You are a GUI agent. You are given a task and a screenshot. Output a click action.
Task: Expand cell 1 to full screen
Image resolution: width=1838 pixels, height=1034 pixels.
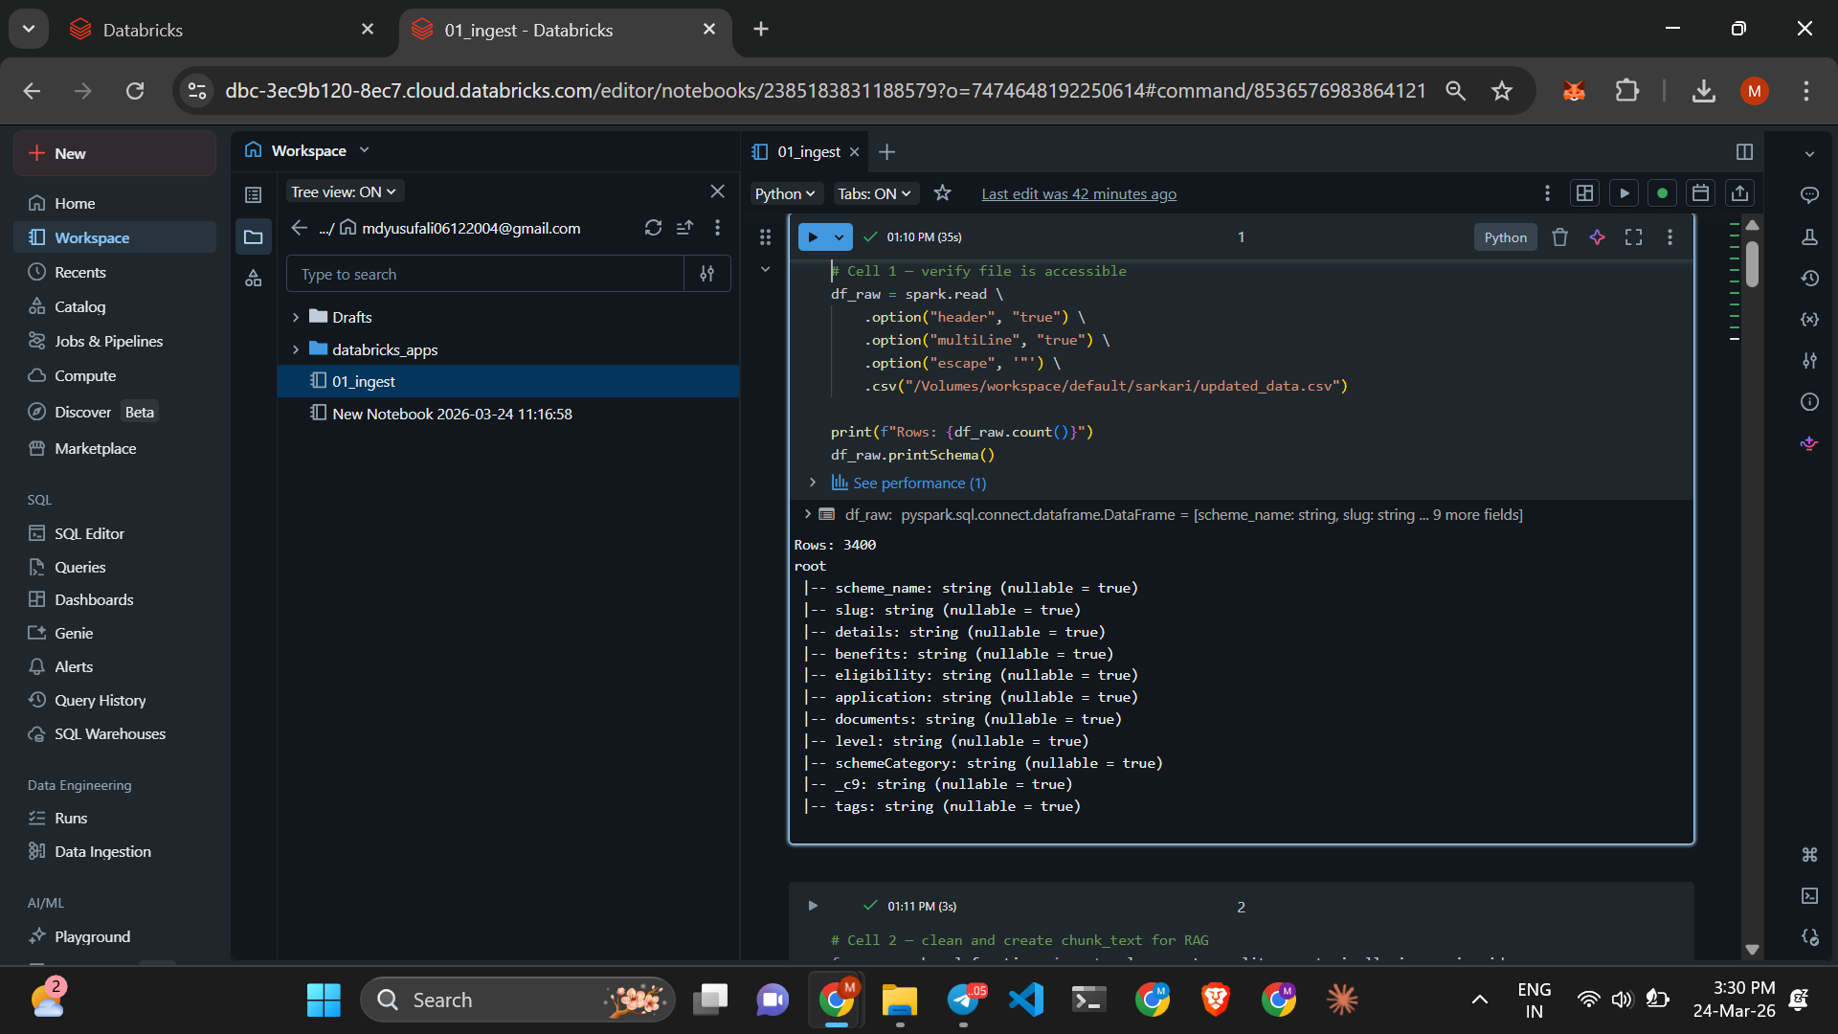pyautogui.click(x=1633, y=237)
